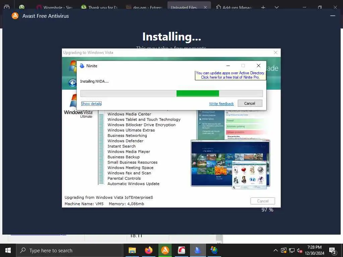Click the Automatic Windows Update text
The height and width of the screenshot is (257, 343).
(x=133, y=184)
